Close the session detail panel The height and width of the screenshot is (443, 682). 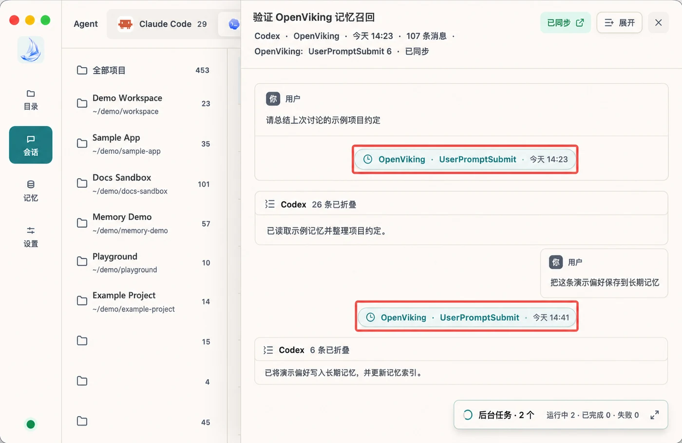point(659,23)
